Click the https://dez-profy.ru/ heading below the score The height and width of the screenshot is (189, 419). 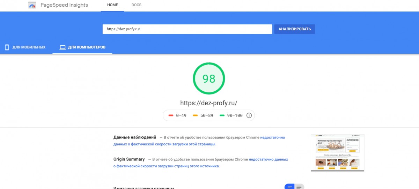[209, 103]
